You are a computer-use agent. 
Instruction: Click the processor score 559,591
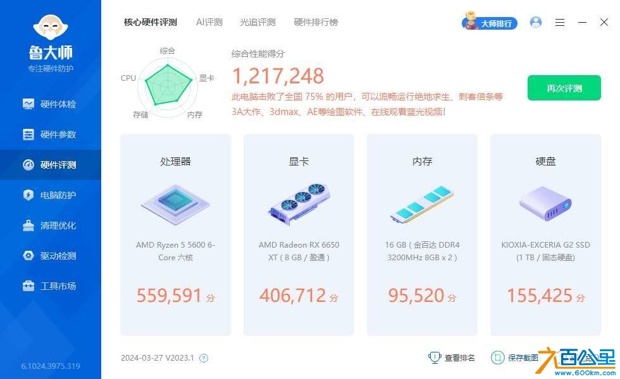pyautogui.click(x=170, y=296)
